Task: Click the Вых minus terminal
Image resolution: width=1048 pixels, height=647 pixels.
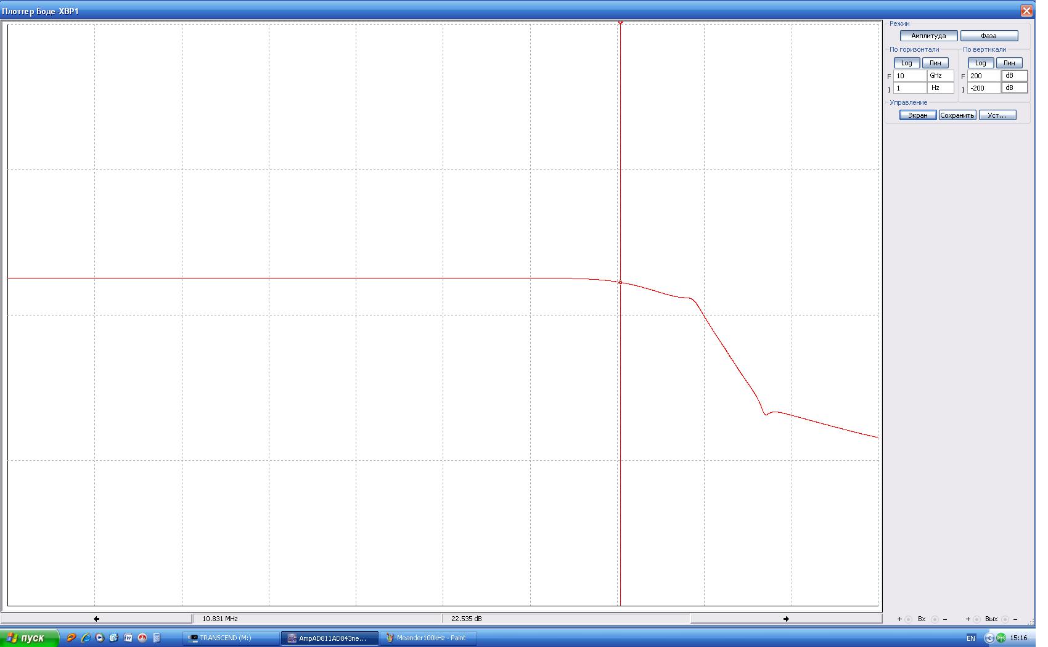Action: [x=1005, y=619]
